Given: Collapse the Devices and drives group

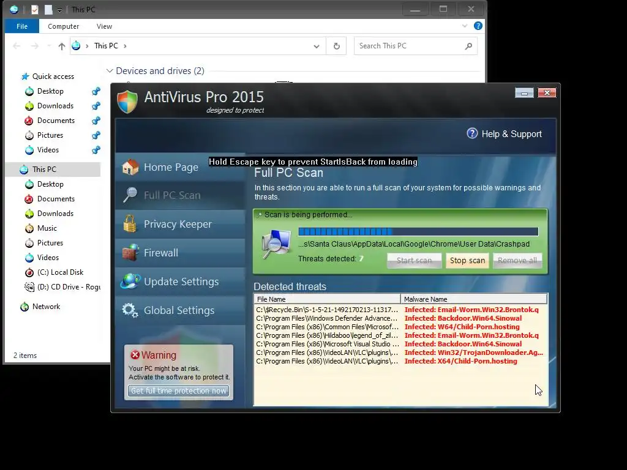Looking at the screenshot, I should click(110, 71).
